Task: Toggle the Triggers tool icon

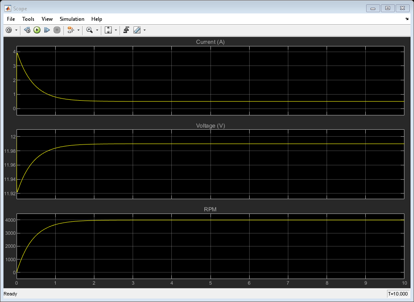Action: [126, 30]
